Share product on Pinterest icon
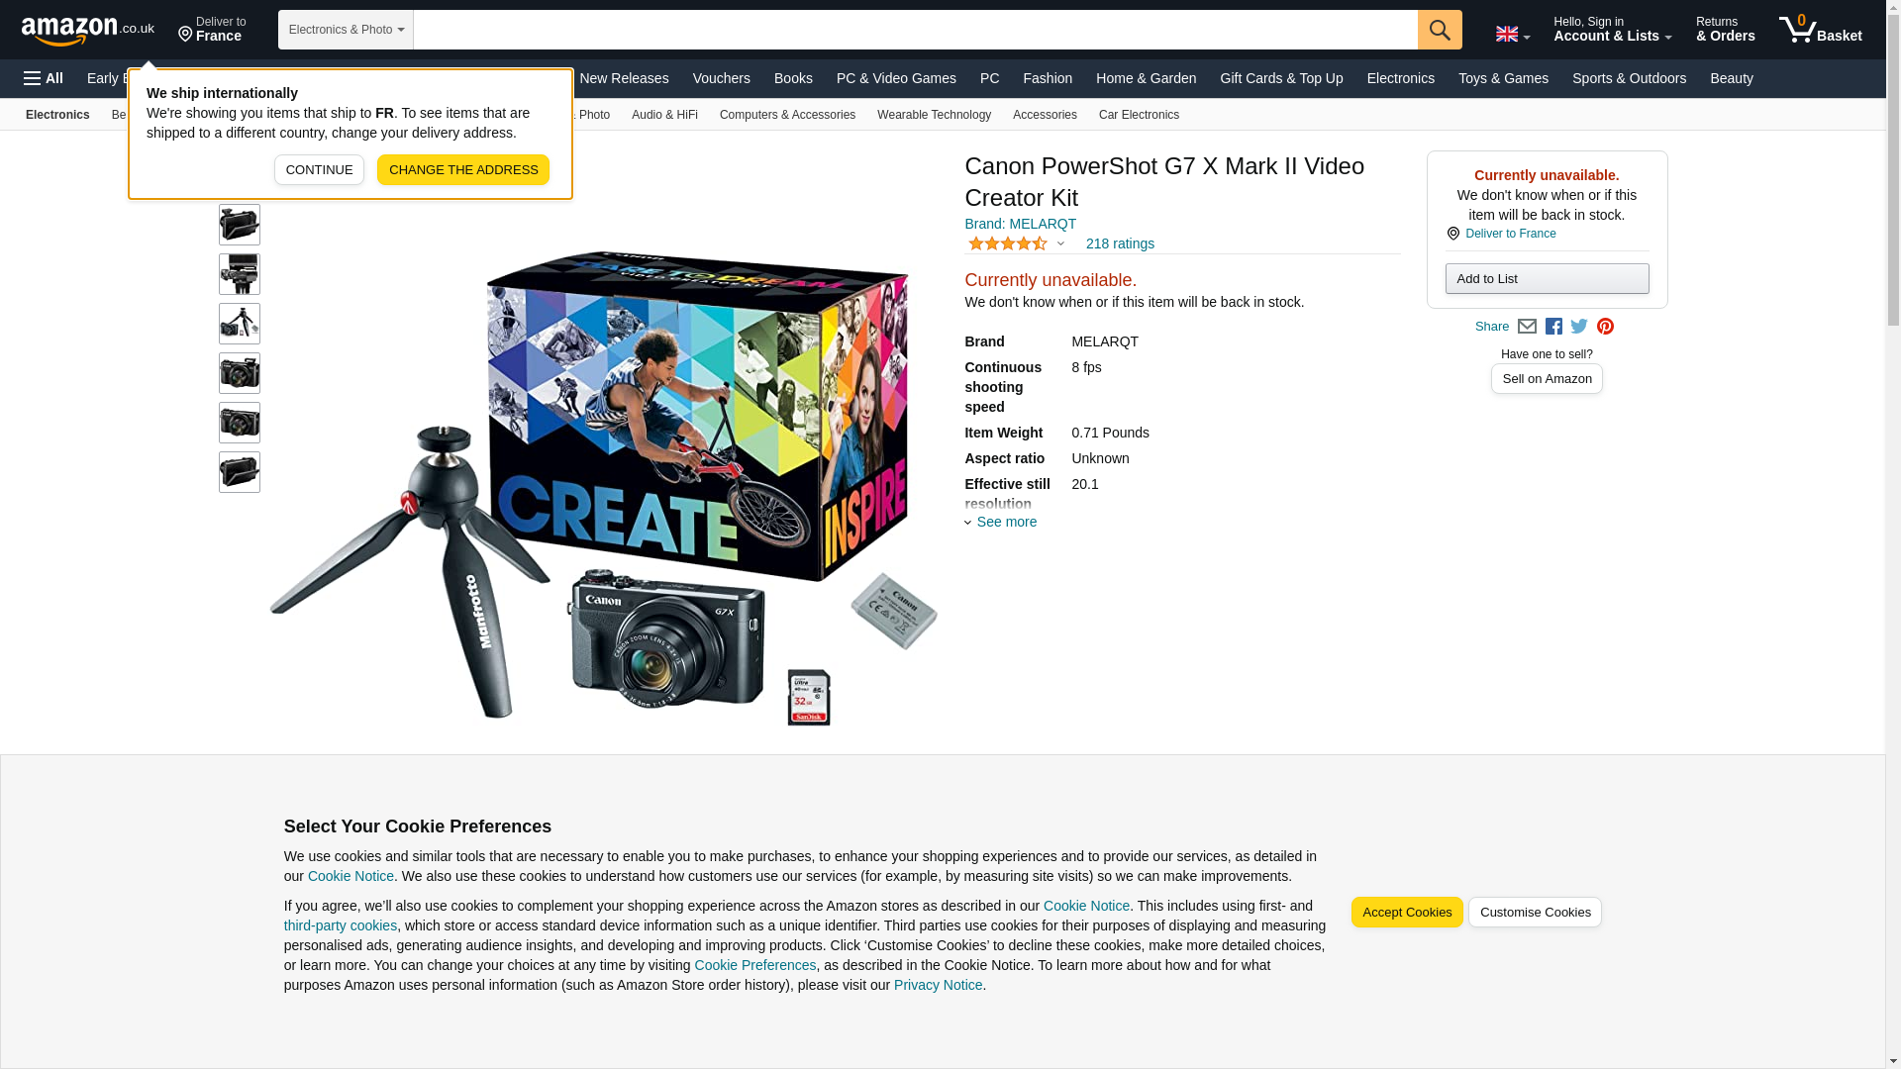This screenshot has width=1901, height=1069. (1605, 327)
